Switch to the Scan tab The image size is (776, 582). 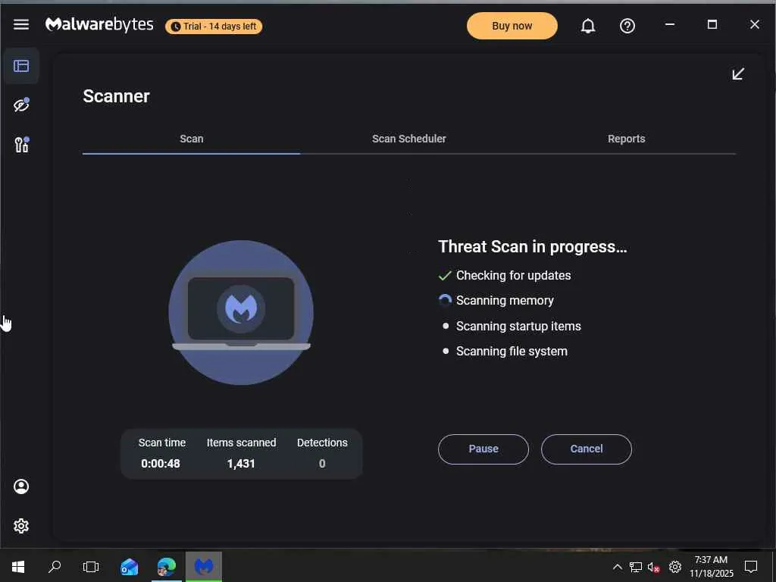tap(191, 139)
